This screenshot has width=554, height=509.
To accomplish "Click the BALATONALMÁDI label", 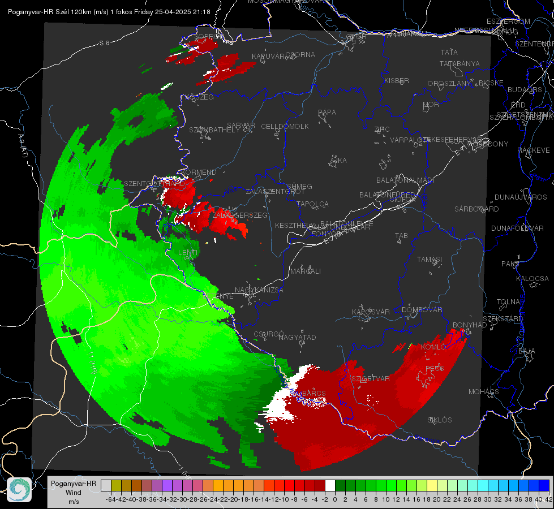I will [405, 180].
